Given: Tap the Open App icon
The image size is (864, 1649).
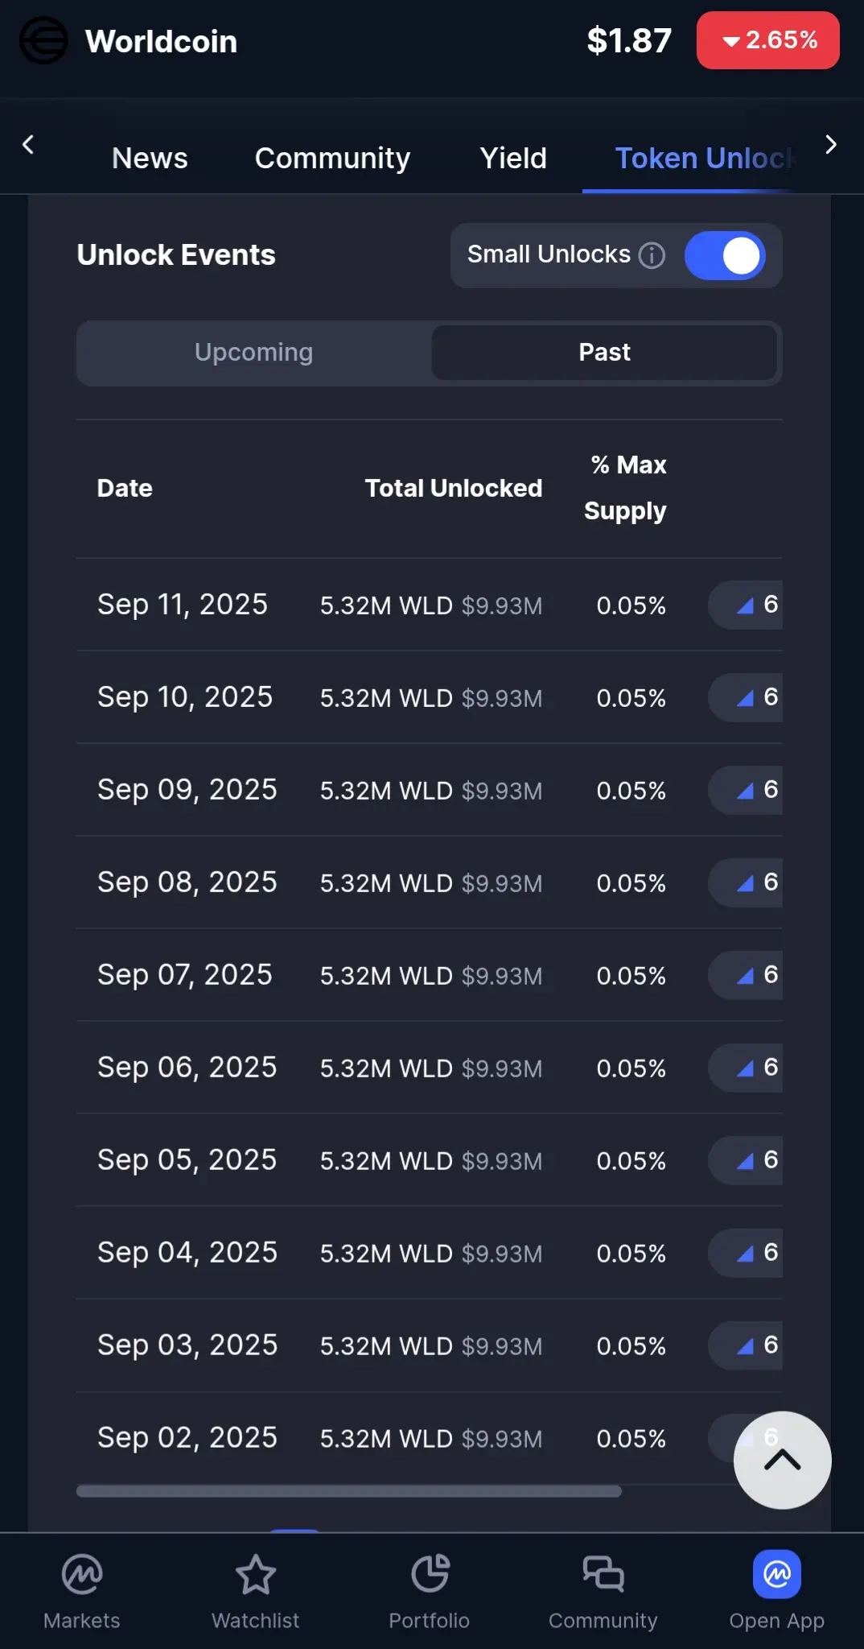Looking at the screenshot, I should pyautogui.click(x=777, y=1574).
